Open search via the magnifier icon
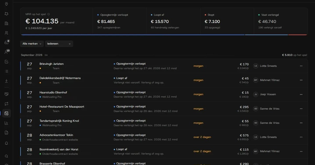Viewport: 315px width, 165px height. [7, 156]
